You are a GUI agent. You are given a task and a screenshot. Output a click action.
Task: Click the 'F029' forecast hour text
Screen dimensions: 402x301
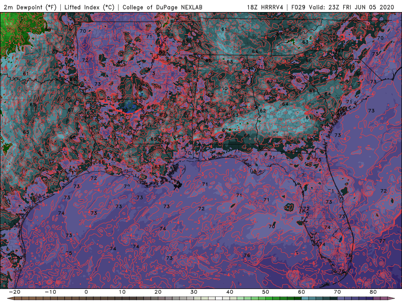(298, 7)
